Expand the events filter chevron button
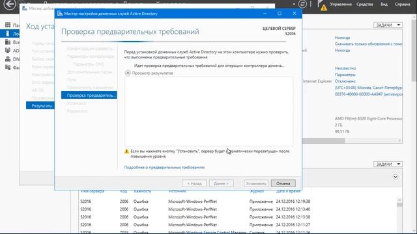Image resolution: width=417 pixels, height=234 pixels. tap(395, 177)
